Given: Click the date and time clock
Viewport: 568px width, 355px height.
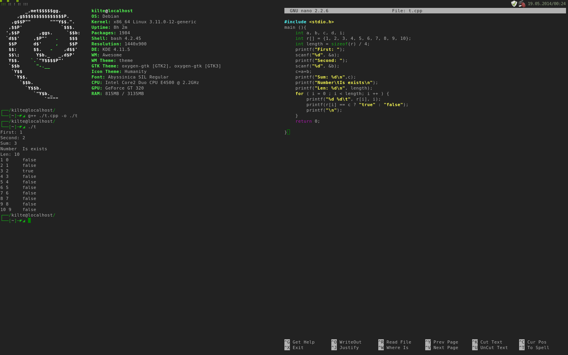Looking at the screenshot, I should pyautogui.click(x=546, y=4).
